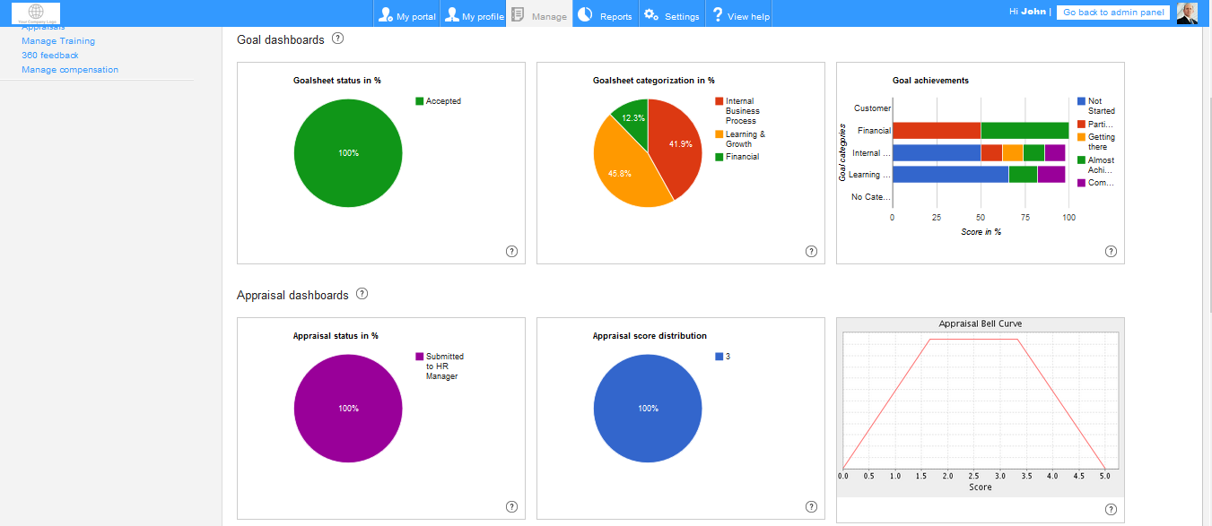Screen dimensions: 1212x526
Task: Click the green 100% Goalsheet status pie
Action: click(x=348, y=153)
